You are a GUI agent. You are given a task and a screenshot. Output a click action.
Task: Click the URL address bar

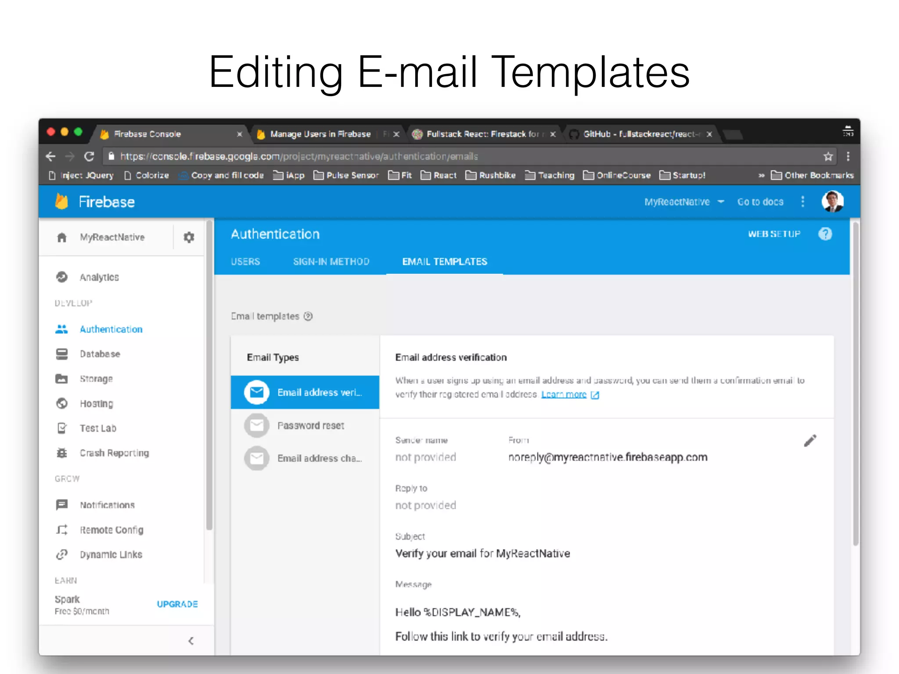coord(470,156)
